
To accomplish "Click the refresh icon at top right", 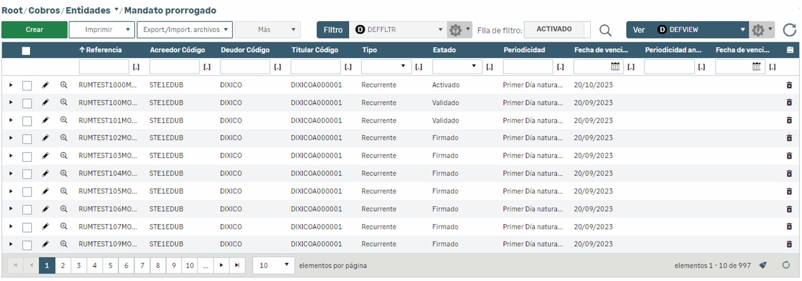I will pos(789,30).
